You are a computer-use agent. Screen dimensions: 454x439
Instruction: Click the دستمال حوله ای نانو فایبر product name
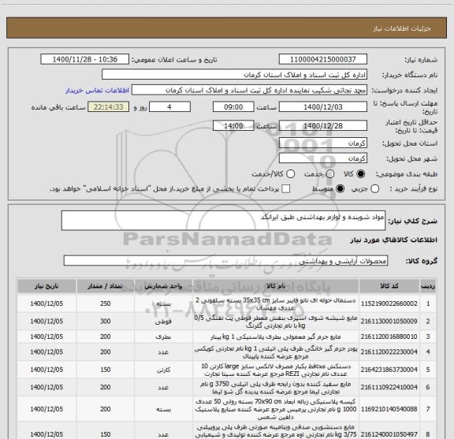[x=275, y=303]
